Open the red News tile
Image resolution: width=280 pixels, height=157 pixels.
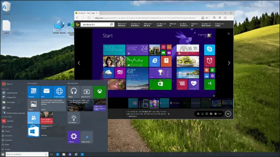pyautogui.click(x=47, y=118)
